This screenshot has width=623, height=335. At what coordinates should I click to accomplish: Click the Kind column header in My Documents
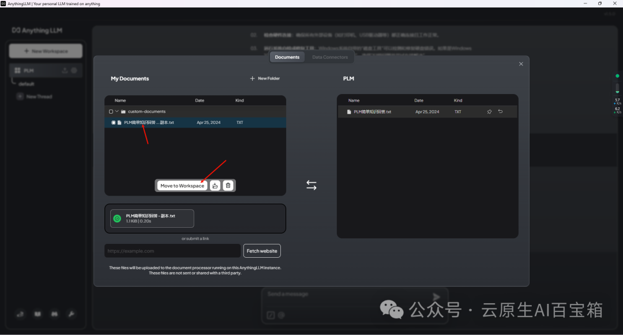239,100
